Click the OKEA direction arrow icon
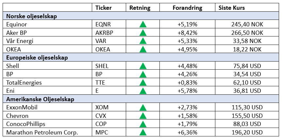The width and height of the screenshot is (282, 139). [x=142, y=49]
